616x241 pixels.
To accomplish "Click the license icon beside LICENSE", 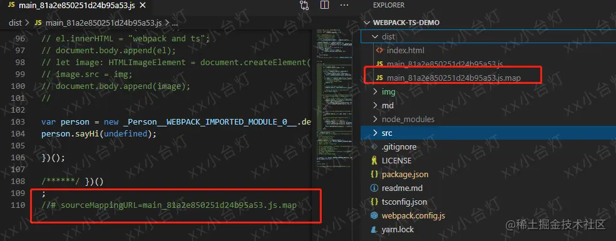I will tap(374, 160).
